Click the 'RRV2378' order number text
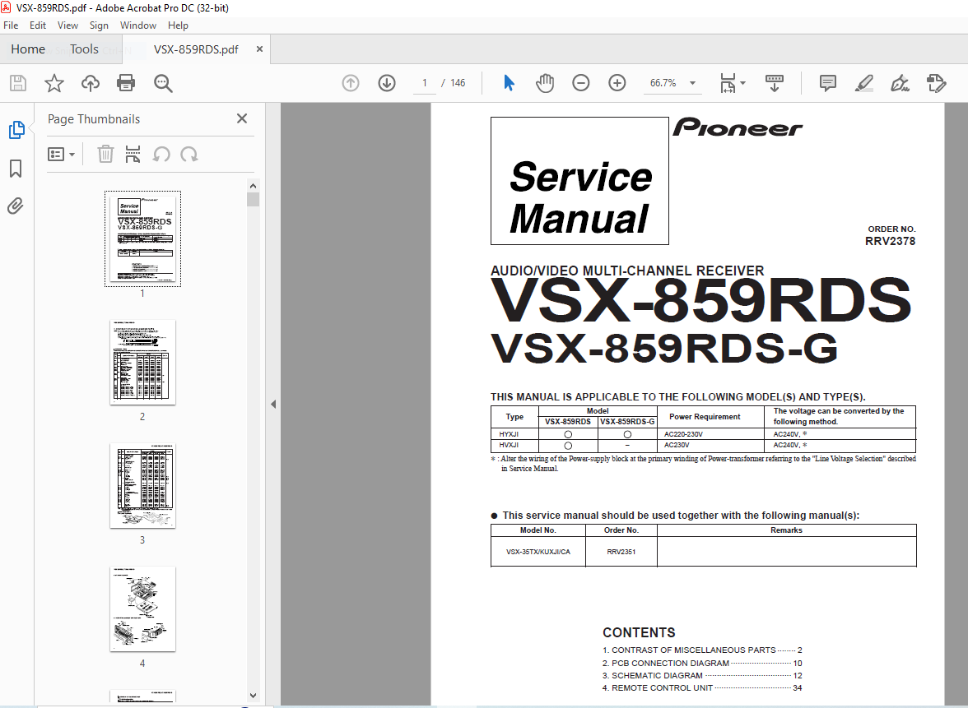Screen dimensions: 968x708 tap(891, 241)
